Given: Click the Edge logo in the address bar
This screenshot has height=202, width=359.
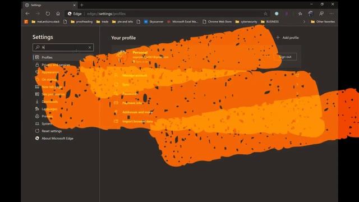Looking at the screenshot, I should 70,13.
